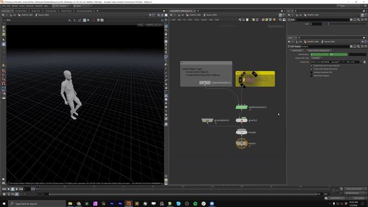The width and height of the screenshot is (368, 207).
Task: Click the gear icon in upper parameter pane
Action: click(x=351, y=20)
